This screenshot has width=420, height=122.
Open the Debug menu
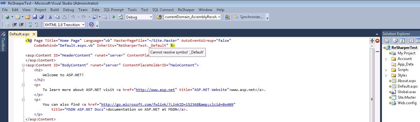(x=68, y=10)
